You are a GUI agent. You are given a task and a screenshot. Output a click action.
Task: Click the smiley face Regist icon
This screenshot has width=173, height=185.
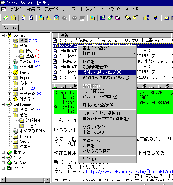pyautogui.click(x=16, y=72)
